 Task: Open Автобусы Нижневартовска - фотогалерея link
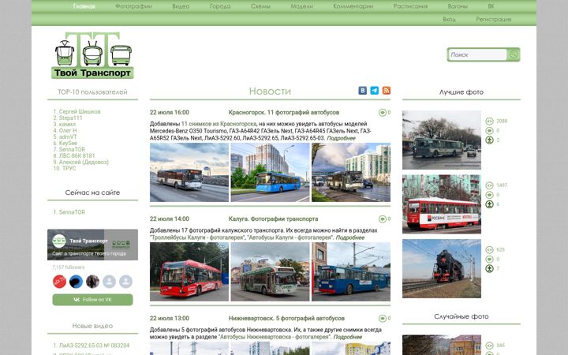click(275, 337)
